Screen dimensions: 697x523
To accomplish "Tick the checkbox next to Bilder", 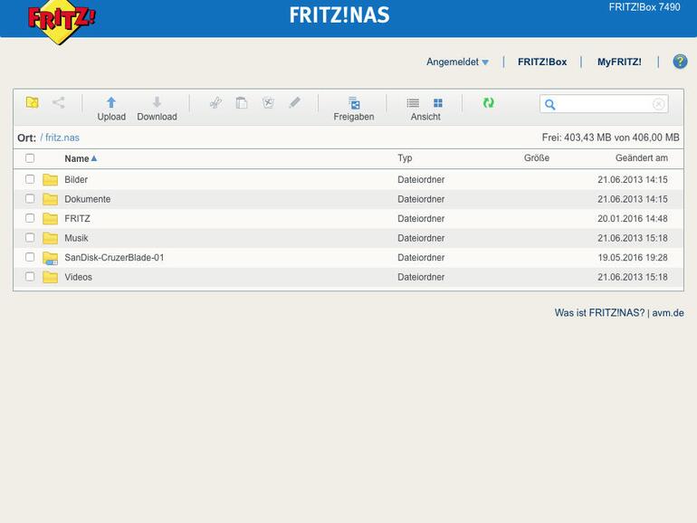I will pos(30,179).
